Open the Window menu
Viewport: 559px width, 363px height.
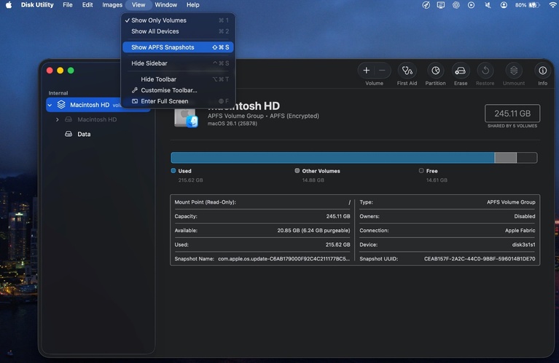tap(165, 5)
